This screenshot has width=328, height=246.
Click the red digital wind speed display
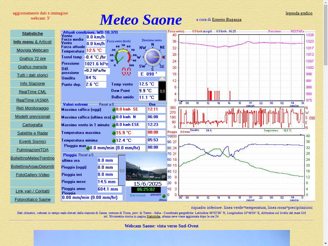[x=126, y=71]
